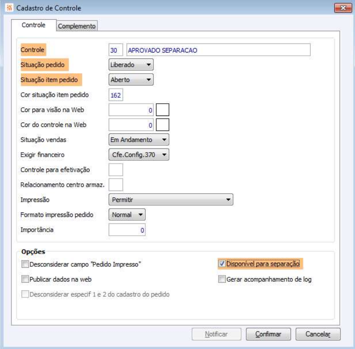Click the Situação item pedido label
This screenshot has width=355, height=349.
(49, 79)
